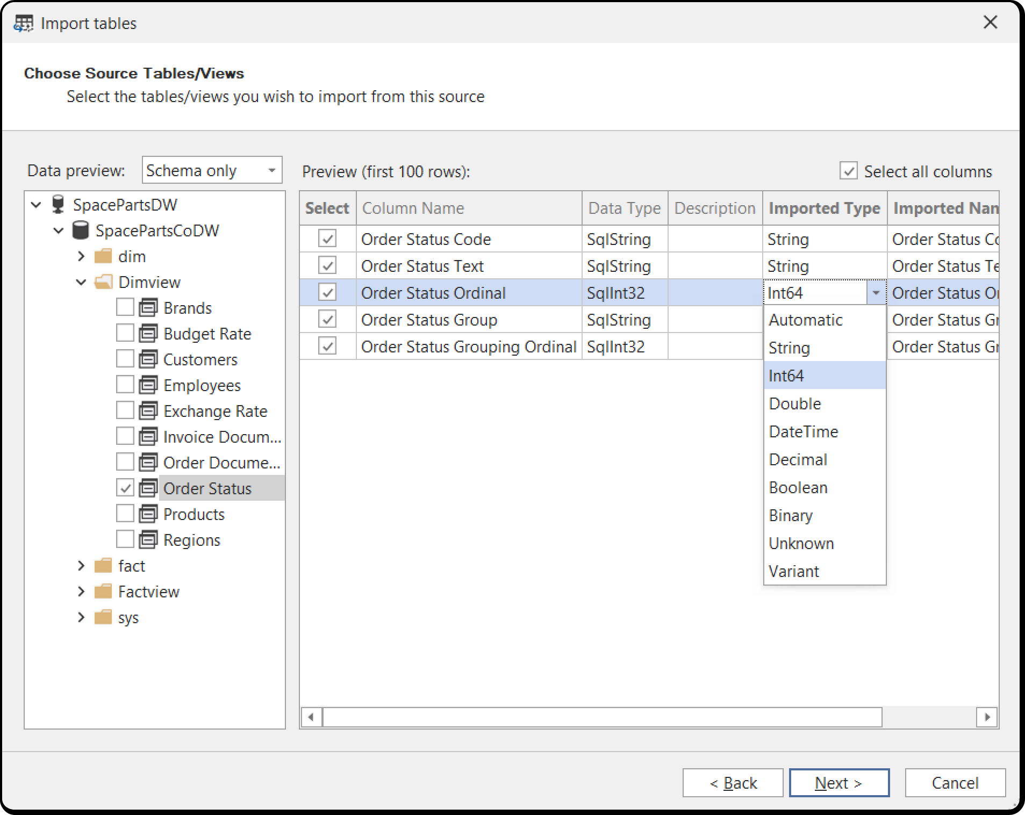Close the Import tables dialog
The height and width of the screenshot is (815, 1025).
[990, 23]
